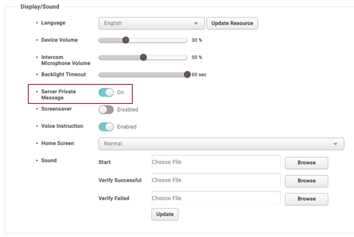This screenshot has height=237, width=354.
Task: Browse for Verify Failed sound file
Action: 306,199
